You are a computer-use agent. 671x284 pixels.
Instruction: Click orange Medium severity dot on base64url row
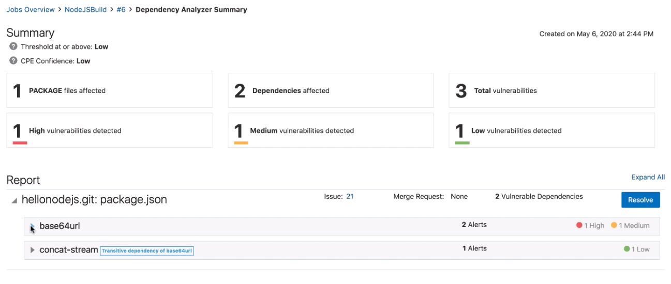(x=614, y=226)
